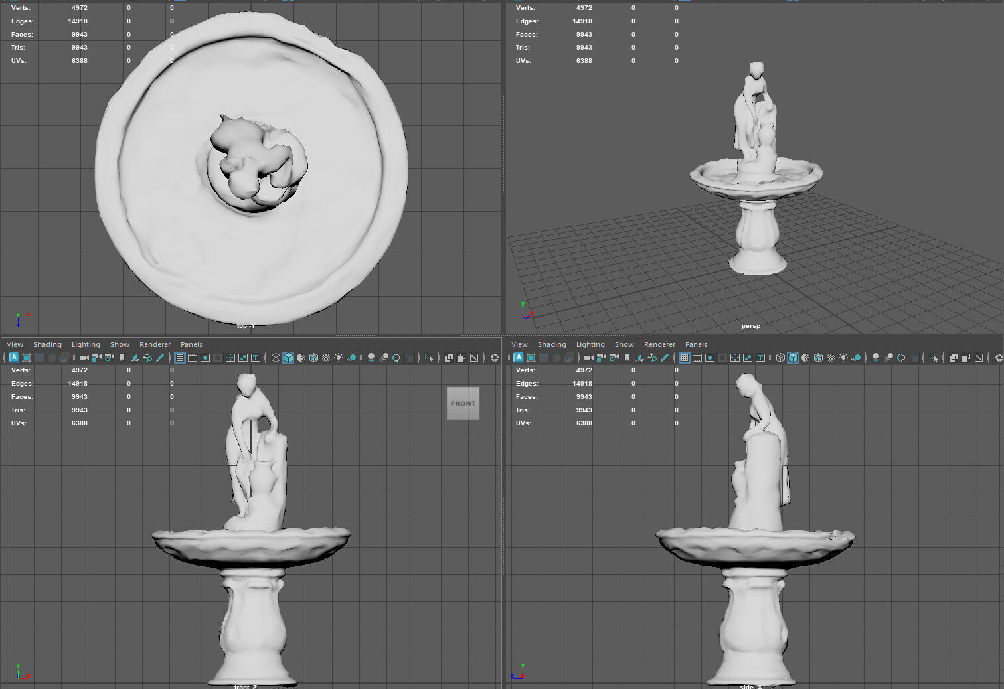Viewport: 1004px width, 689px height.
Task: Click the 'A' icon in front panel toolbar
Action: pos(14,357)
